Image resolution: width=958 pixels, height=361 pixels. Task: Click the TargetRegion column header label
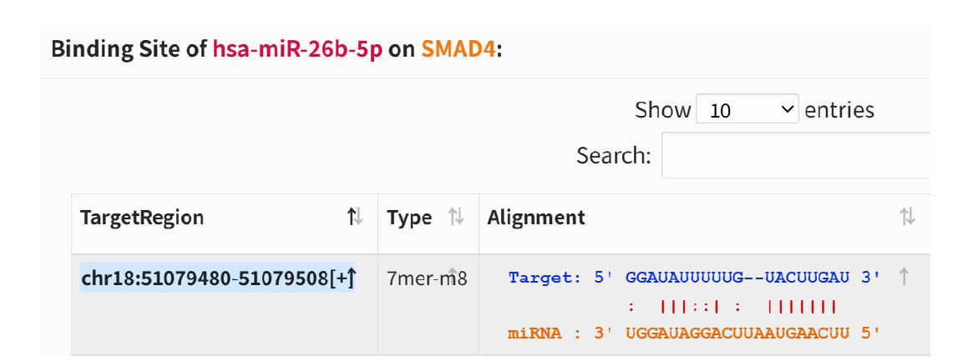[x=142, y=218]
